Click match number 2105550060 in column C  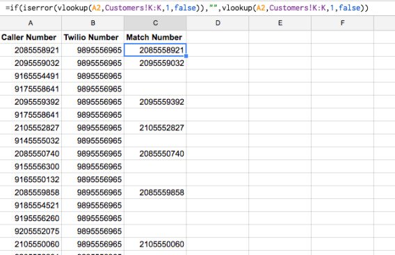pos(155,244)
